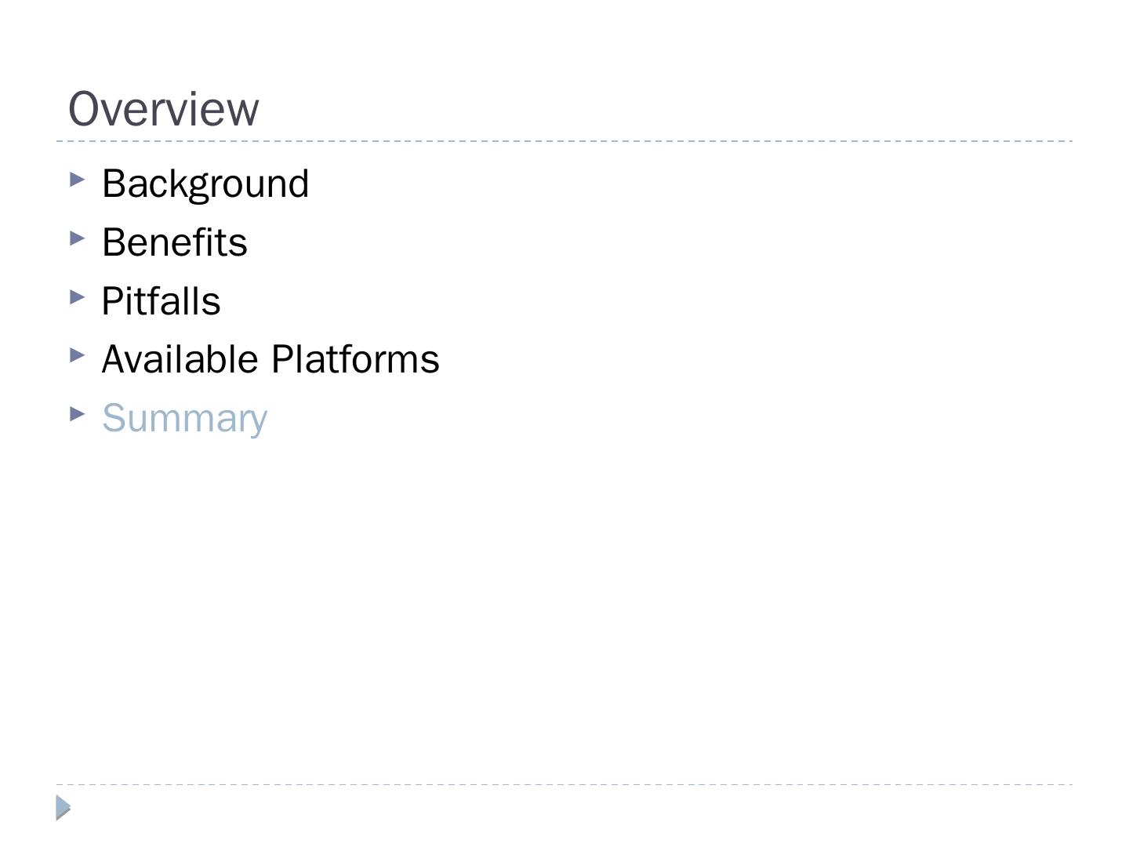
Task: Click the word Available in the fourth bullet
Action: pyautogui.click(x=180, y=359)
